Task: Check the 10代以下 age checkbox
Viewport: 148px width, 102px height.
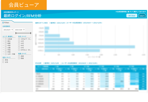Action: (x=19, y=39)
